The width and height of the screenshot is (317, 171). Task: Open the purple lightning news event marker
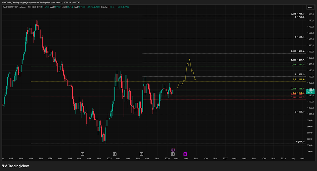(x=173, y=150)
